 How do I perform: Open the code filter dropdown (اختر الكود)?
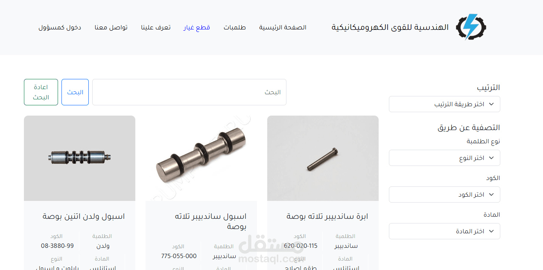tap(444, 195)
